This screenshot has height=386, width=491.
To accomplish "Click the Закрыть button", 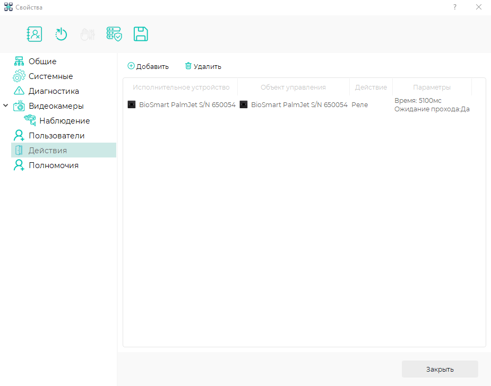I will tap(440, 369).
